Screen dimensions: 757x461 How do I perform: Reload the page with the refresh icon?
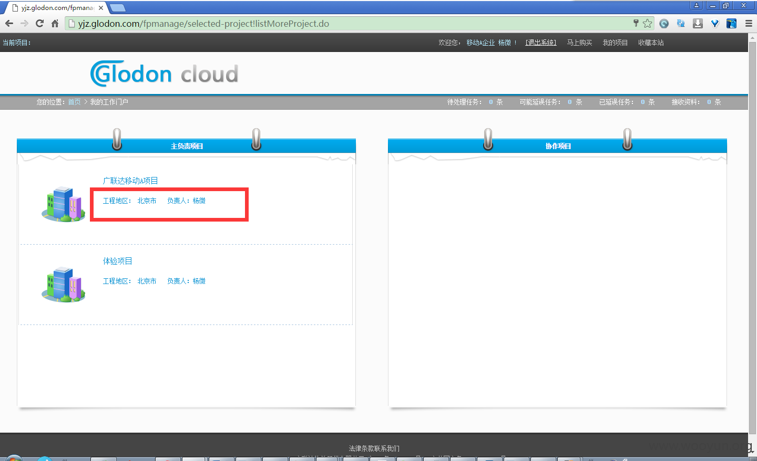(39, 23)
